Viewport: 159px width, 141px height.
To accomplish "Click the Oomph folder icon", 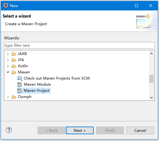I will pyautogui.click(x=14, y=97).
